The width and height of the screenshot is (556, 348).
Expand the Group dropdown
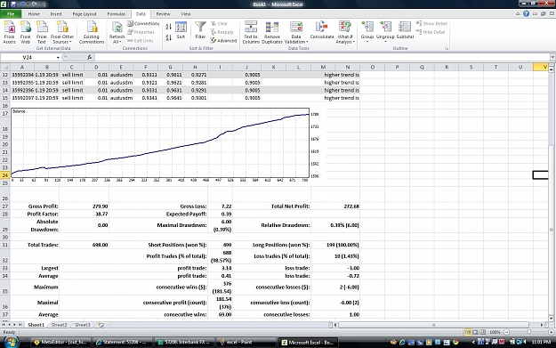(x=367, y=32)
